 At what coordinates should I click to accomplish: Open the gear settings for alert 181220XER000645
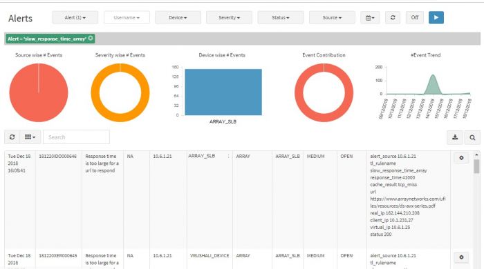(x=461, y=257)
